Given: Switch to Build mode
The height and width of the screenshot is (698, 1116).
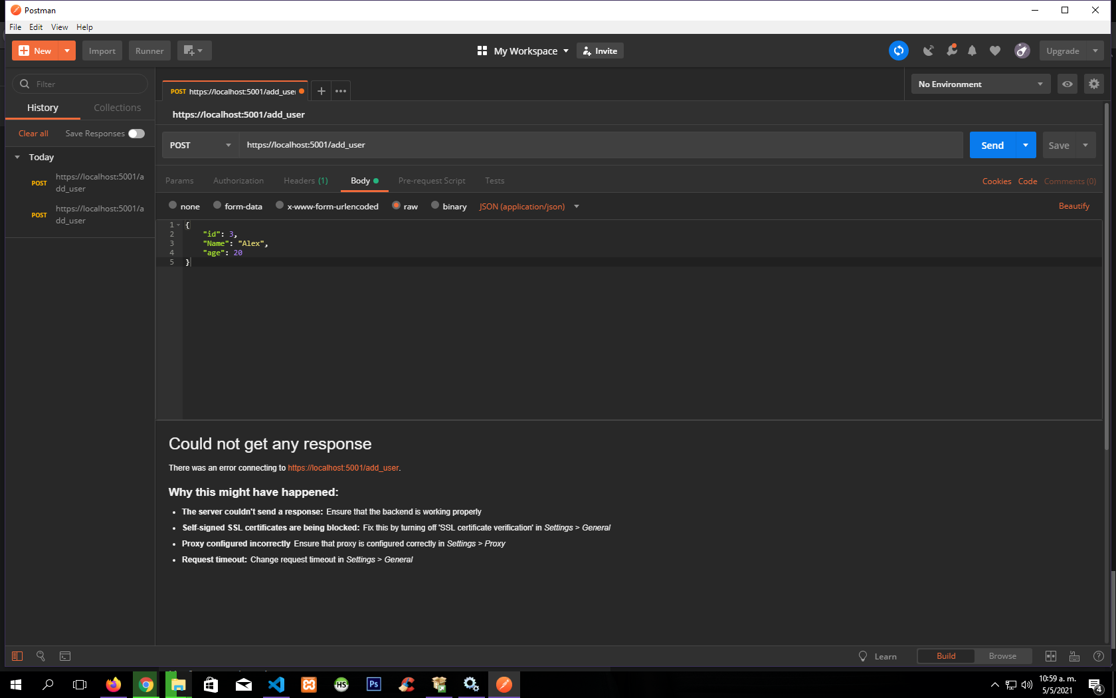Looking at the screenshot, I should tap(946, 656).
